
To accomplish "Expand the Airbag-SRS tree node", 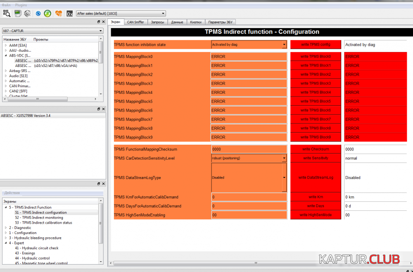I will 6,71.
